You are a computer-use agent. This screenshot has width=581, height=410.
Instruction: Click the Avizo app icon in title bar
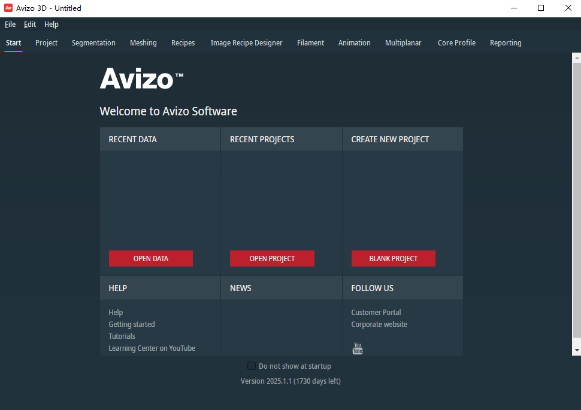pyautogui.click(x=8, y=8)
